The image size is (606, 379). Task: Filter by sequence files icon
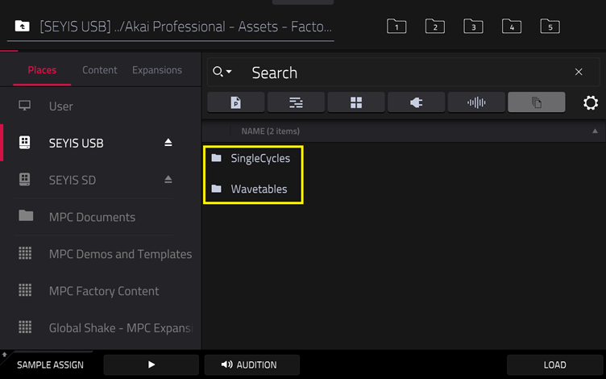(296, 102)
